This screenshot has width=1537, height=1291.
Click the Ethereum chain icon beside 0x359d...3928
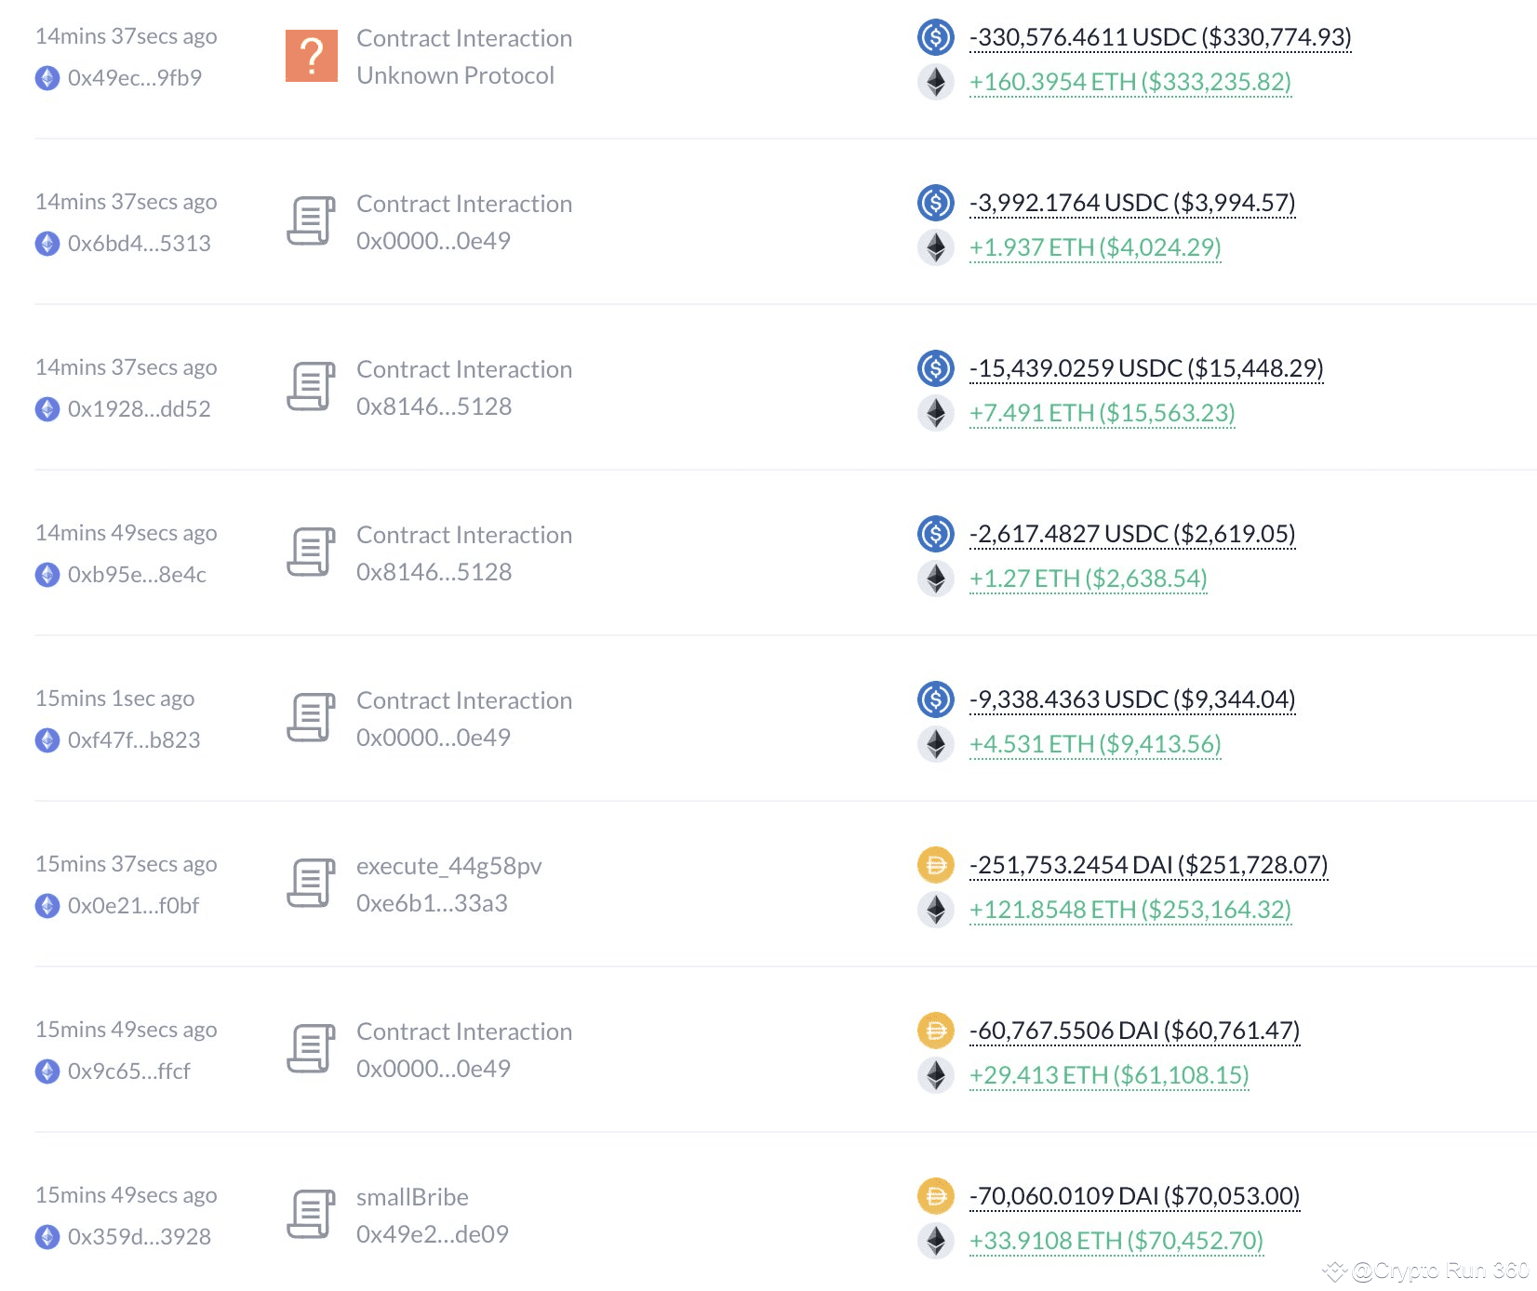[46, 1236]
